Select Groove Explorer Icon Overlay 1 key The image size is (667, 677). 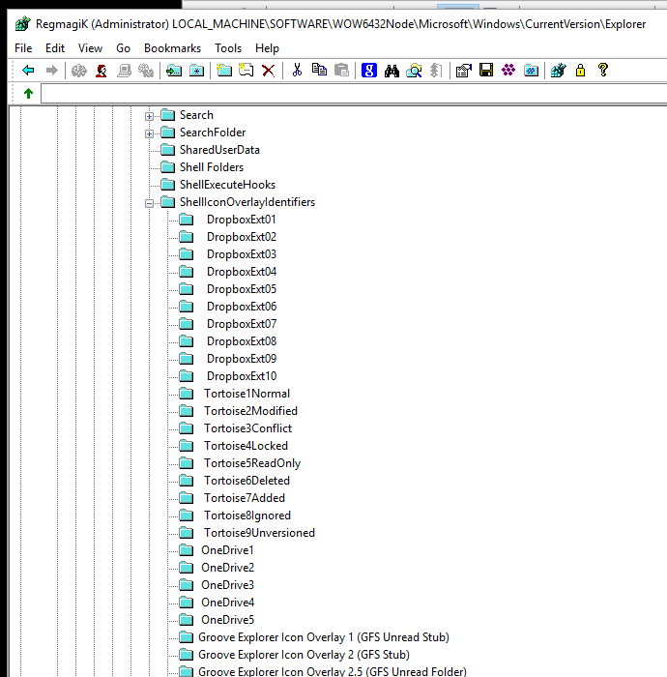point(324,637)
